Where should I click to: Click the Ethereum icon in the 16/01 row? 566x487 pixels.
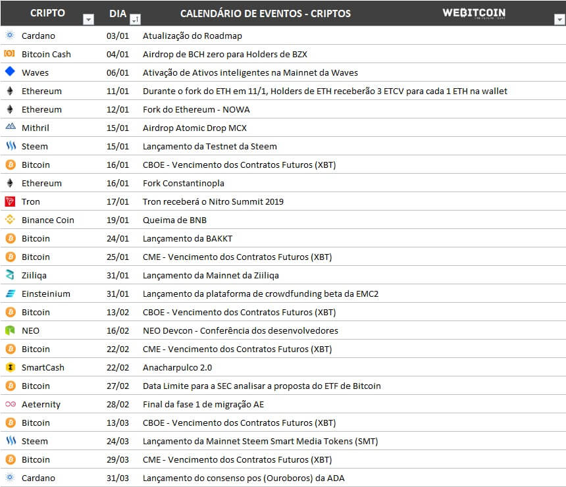(10, 183)
